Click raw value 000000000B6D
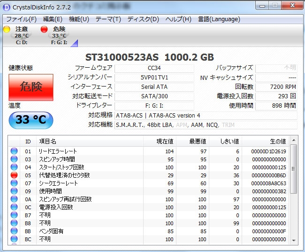Image resolution: width=305 pixels, height=252 pixels. (x=269, y=175)
